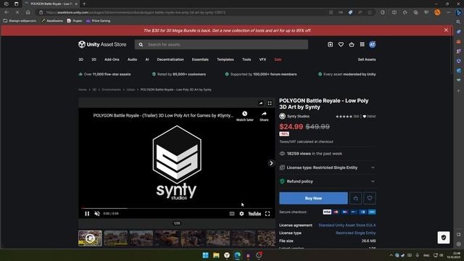Enter video fullscreen from player controls
Viewport: 464px width, 261px height.
click(268, 214)
